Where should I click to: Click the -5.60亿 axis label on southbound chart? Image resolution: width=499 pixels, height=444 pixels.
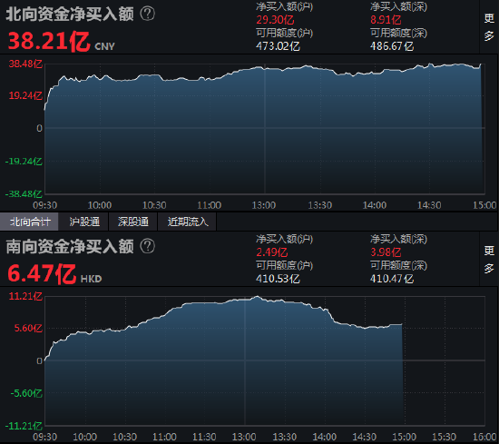[x=26, y=393]
